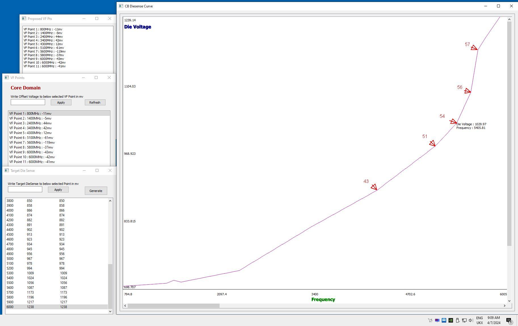Click the safely remove USB tray icon

click(x=458, y=320)
